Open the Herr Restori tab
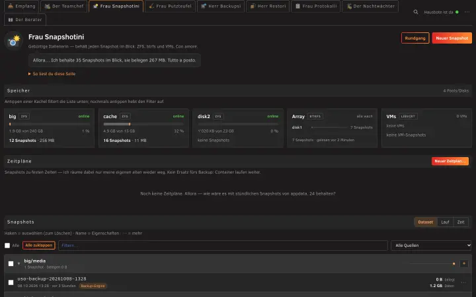This screenshot has width=476, height=297. [268, 6]
